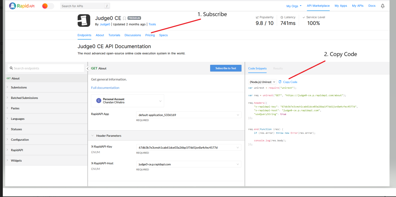Screen dimensions: 396x197
Task: Click the RapidAPI logo
Action: tap(22, 6)
